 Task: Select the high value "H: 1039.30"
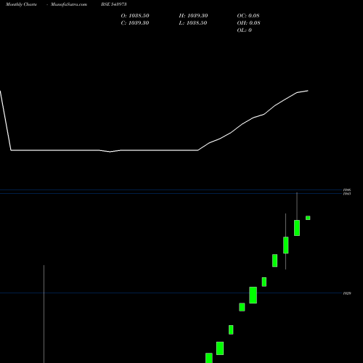click(x=193, y=16)
